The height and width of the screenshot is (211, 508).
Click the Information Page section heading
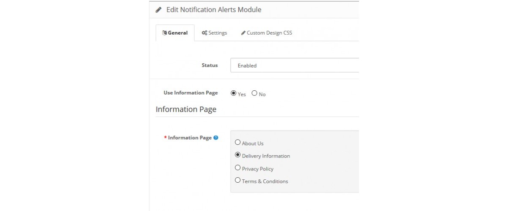[x=186, y=109]
